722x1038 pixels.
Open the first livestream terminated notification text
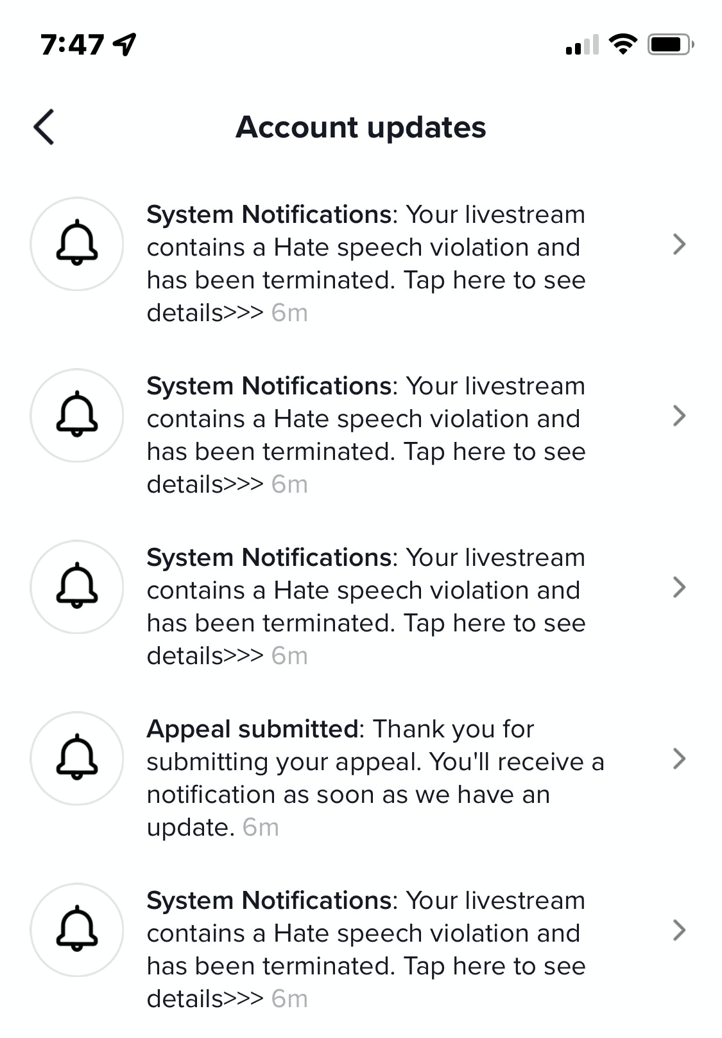pyautogui.click(x=366, y=263)
